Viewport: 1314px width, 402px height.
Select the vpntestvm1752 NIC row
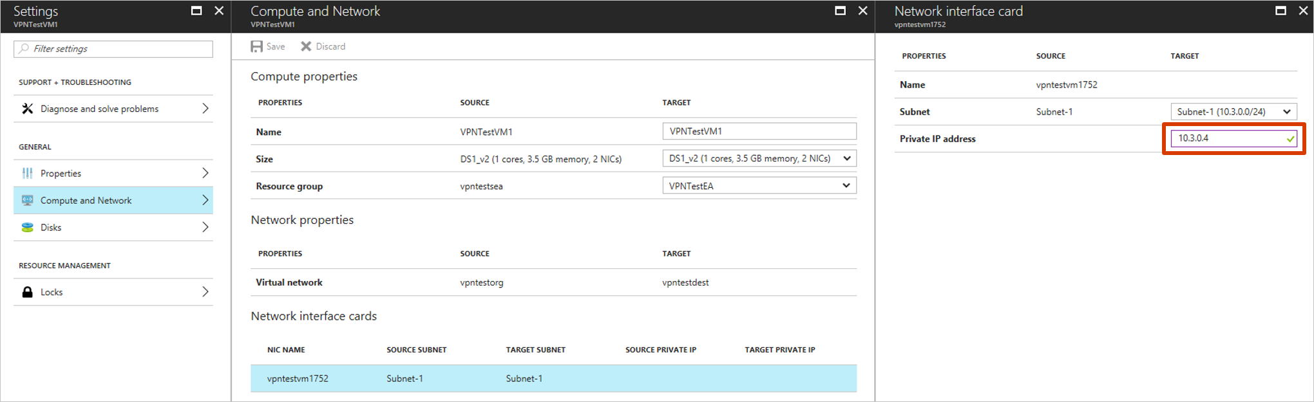[553, 378]
